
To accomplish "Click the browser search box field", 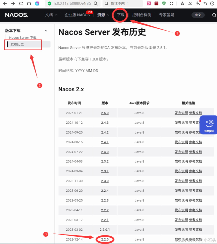I will tap(122, 3).
